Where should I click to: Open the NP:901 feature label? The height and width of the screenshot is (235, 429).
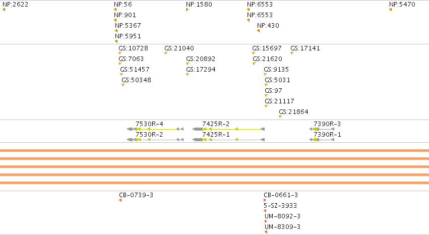pyautogui.click(x=125, y=15)
